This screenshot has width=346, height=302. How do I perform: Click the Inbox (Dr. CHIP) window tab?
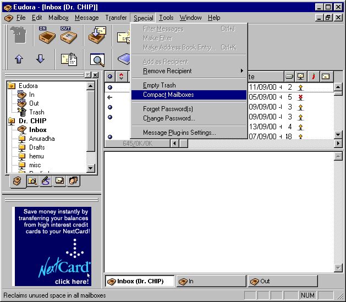click(x=140, y=281)
